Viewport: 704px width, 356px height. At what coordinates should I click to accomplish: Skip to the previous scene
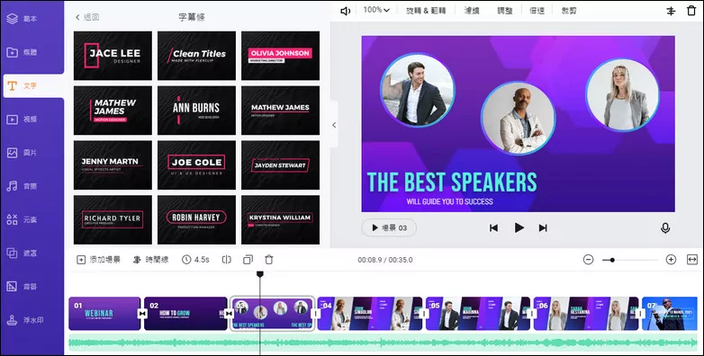tap(494, 227)
